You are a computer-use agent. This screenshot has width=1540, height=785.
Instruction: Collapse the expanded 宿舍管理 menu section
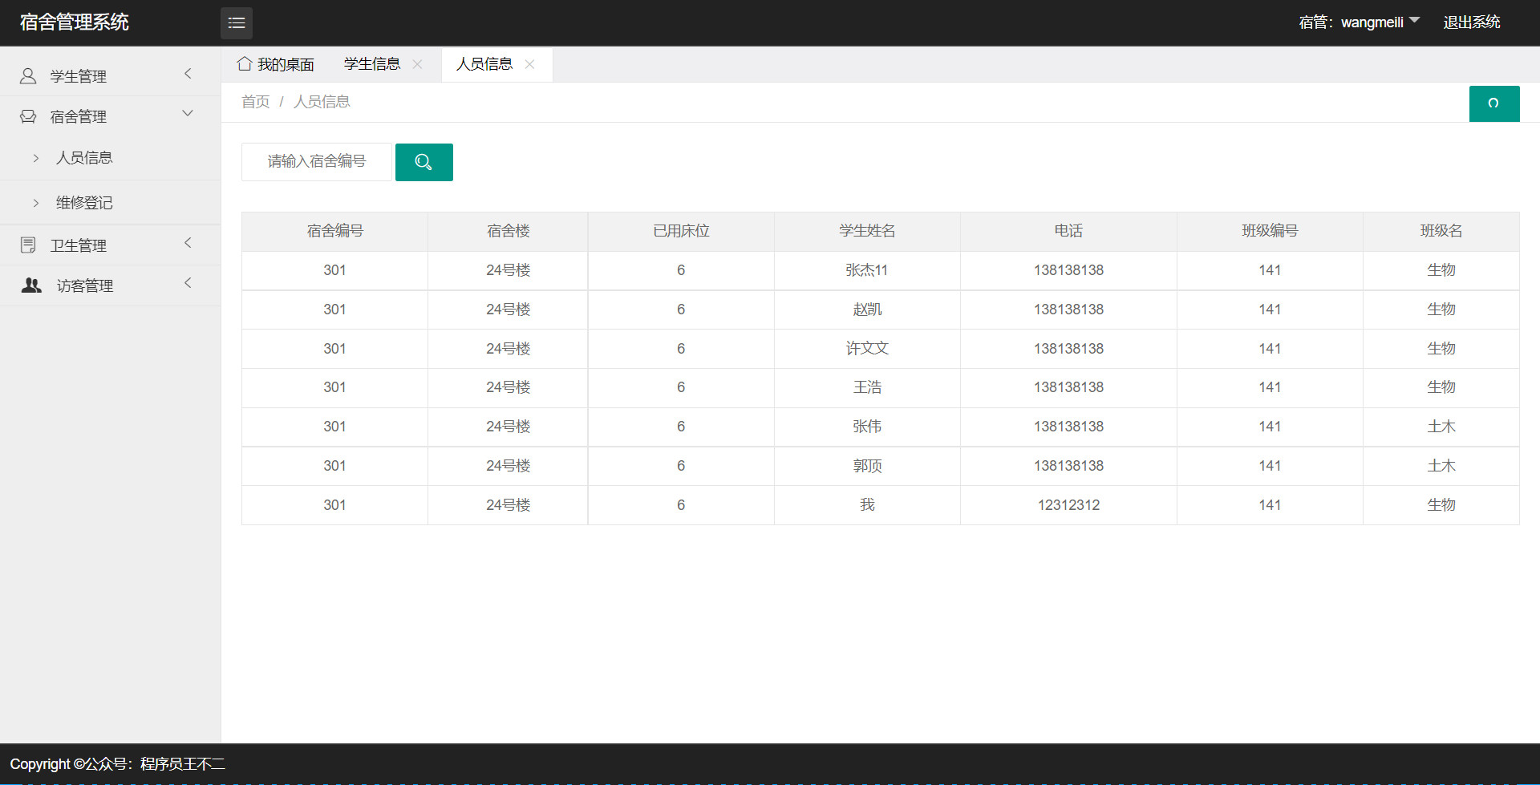[187, 113]
